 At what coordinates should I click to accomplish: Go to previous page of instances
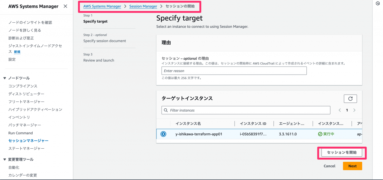[x=340, y=110]
